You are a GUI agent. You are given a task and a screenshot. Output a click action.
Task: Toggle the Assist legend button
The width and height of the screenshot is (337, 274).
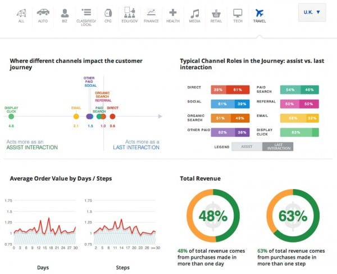coord(247,146)
